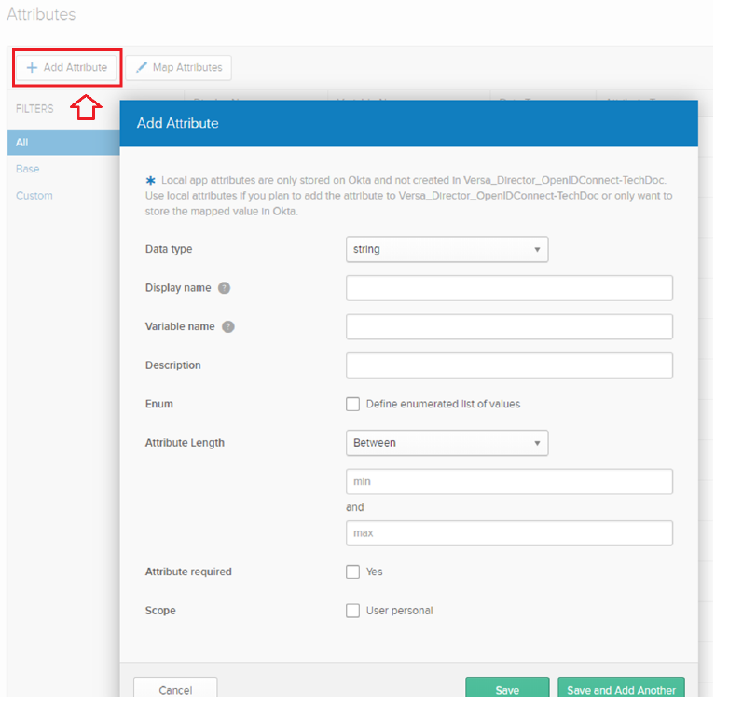Click the min length field

coord(509,482)
